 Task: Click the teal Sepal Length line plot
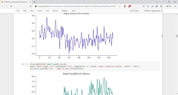(x=88, y=86)
